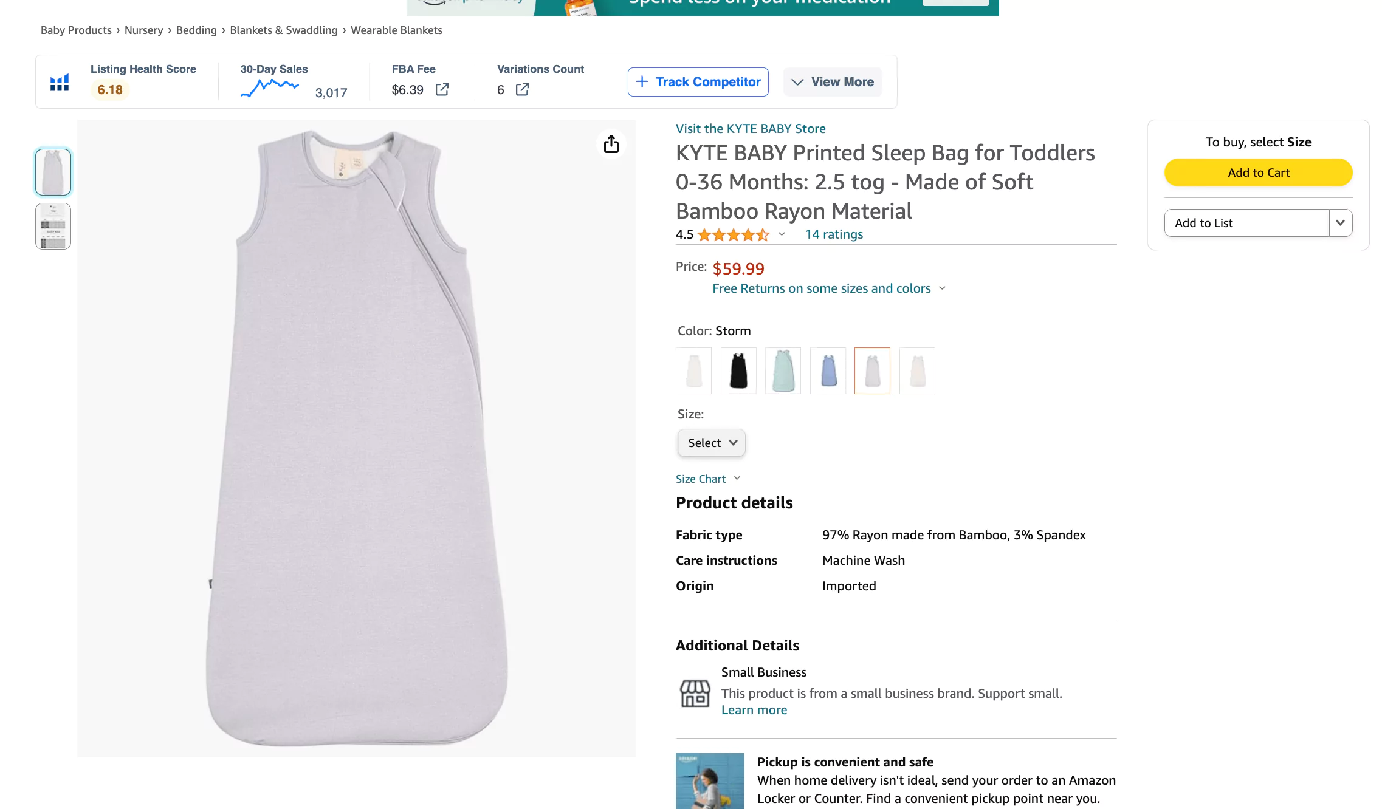Image resolution: width=1382 pixels, height=809 pixels.
Task: Open the Variations Count external link icon
Action: tap(522, 90)
